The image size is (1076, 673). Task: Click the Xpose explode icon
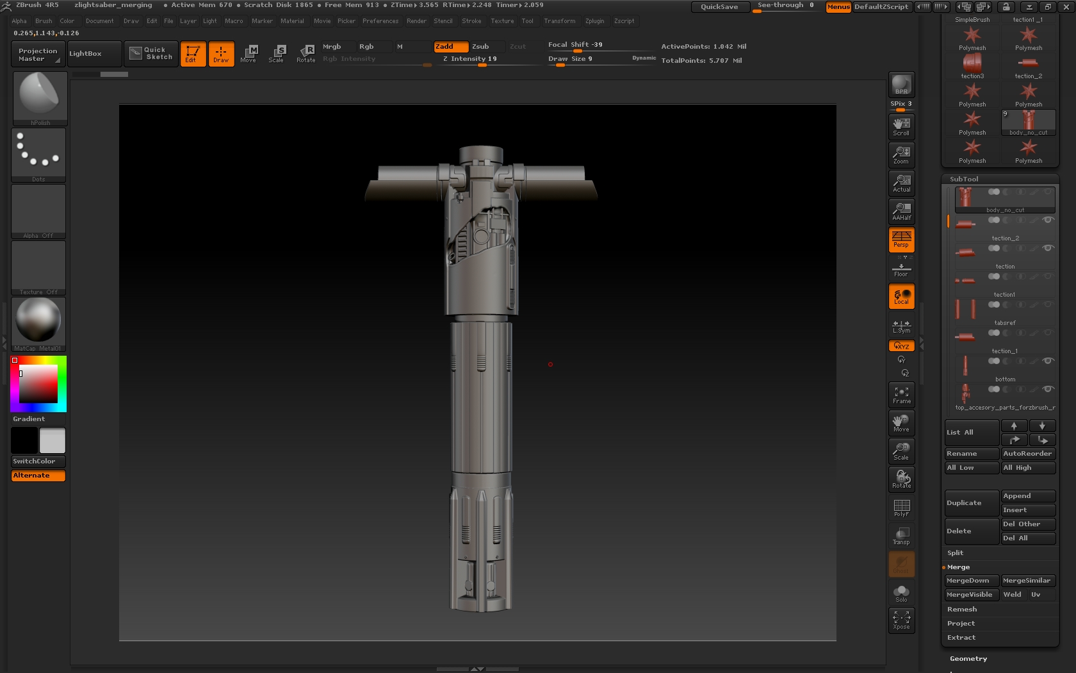901,620
